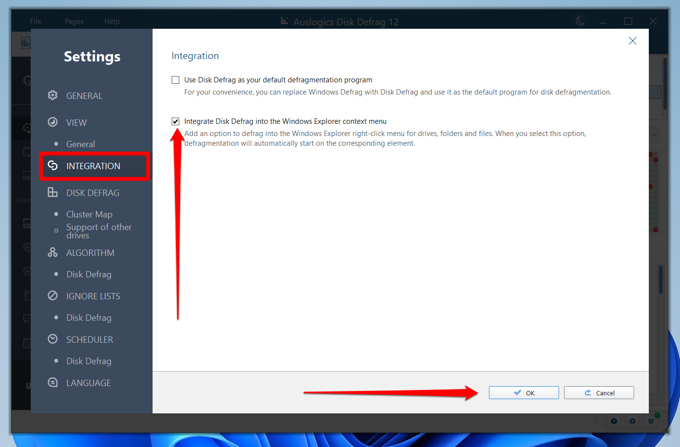Maximize the Auslogics Disk Defrag main window
The height and width of the screenshot is (447, 680).
click(628, 21)
